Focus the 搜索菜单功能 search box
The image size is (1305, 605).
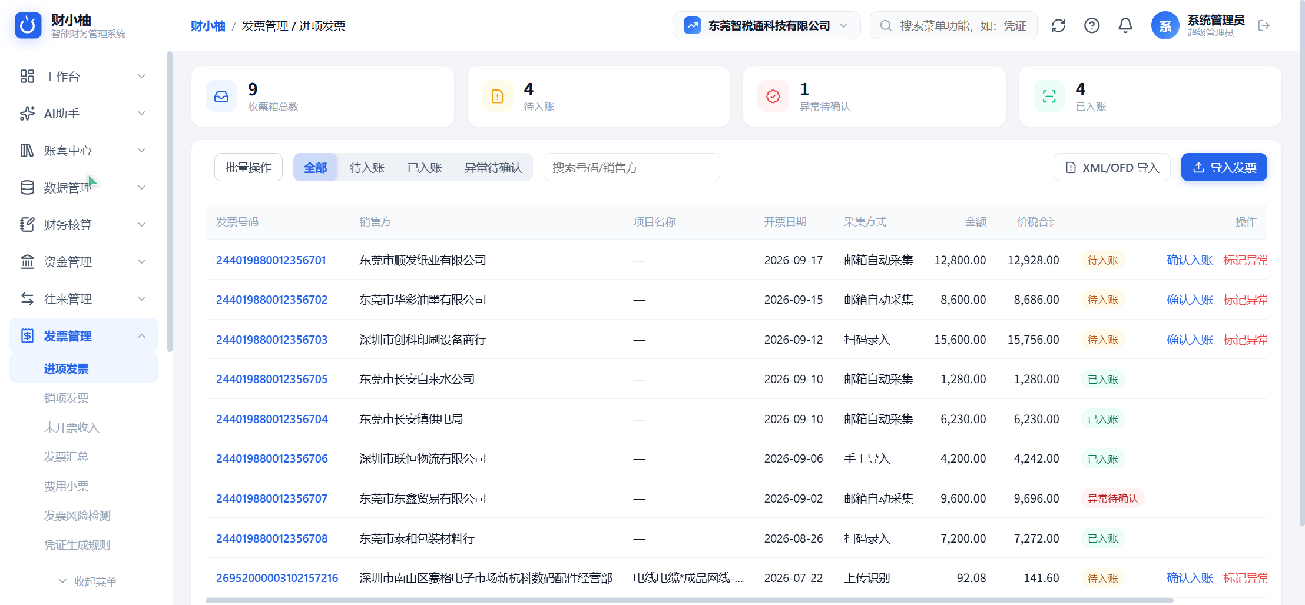pyautogui.click(x=953, y=26)
